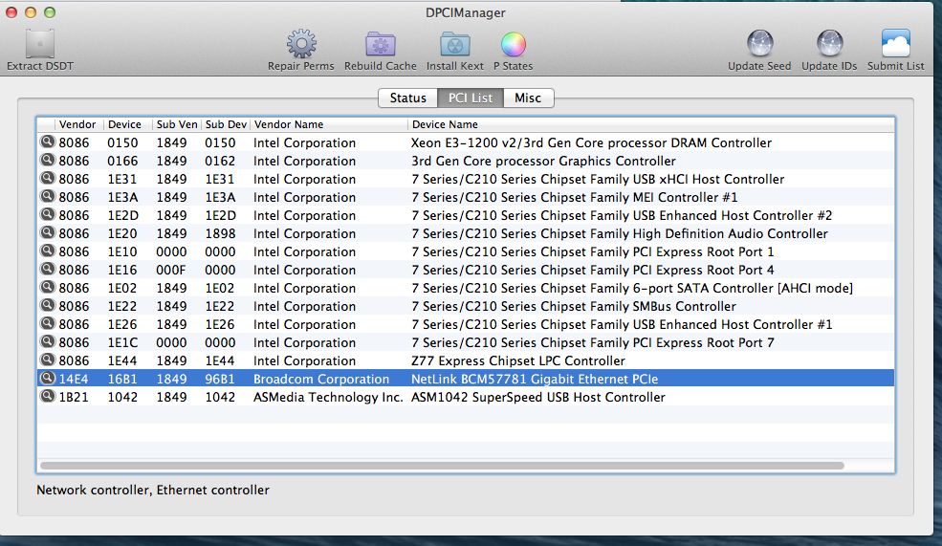Click 'ASMedia Technology Inc.' vendor name
The height and width of the screenshot is (546, 942).
(328, 397)
